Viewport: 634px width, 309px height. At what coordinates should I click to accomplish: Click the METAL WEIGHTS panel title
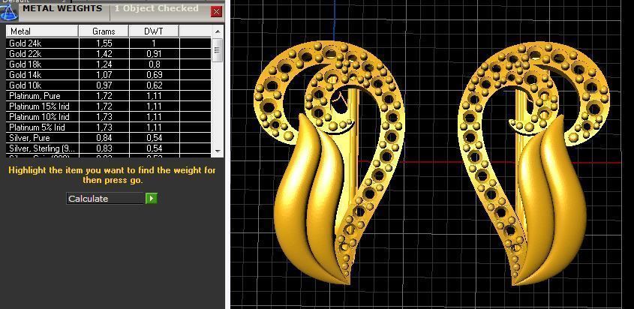(62, 8)
